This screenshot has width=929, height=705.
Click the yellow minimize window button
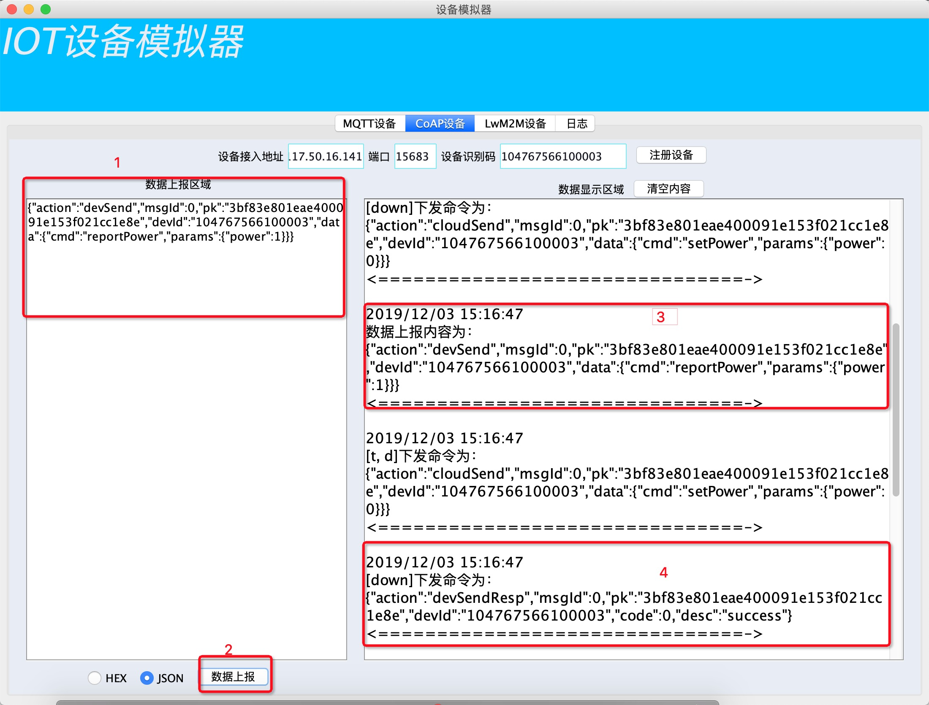[29, 9]
